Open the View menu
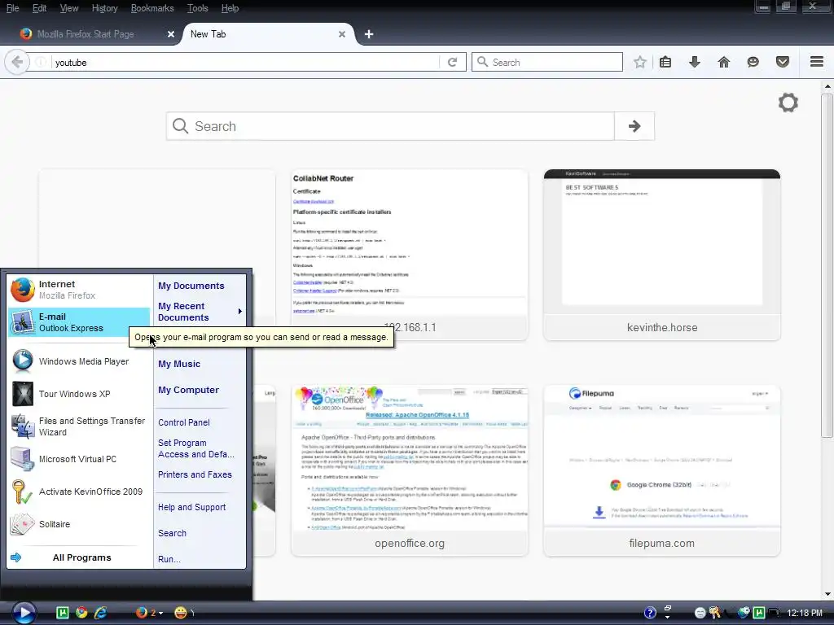The width and height of the screenshot is (834, 625). [x=69, y=8]
